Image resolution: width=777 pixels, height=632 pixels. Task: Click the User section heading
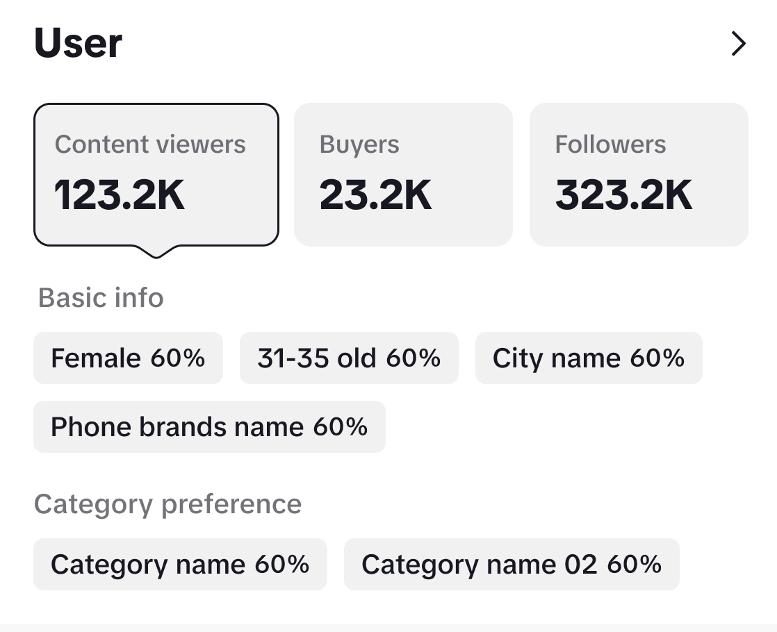[x=78, y=43]
